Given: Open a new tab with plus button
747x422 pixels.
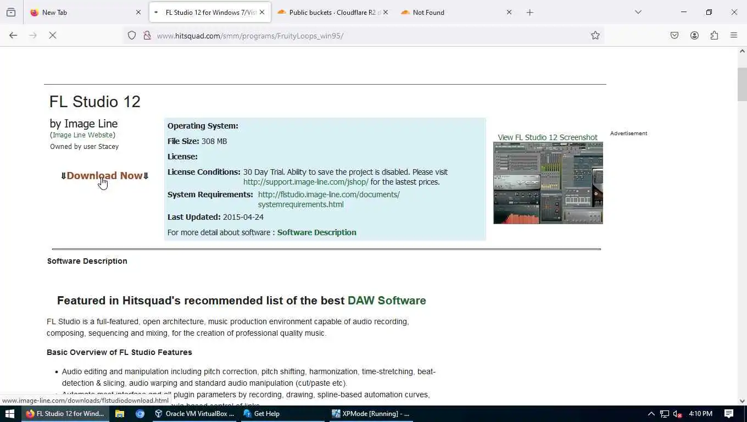Looking at the screenshot, I should coord(530,12).
